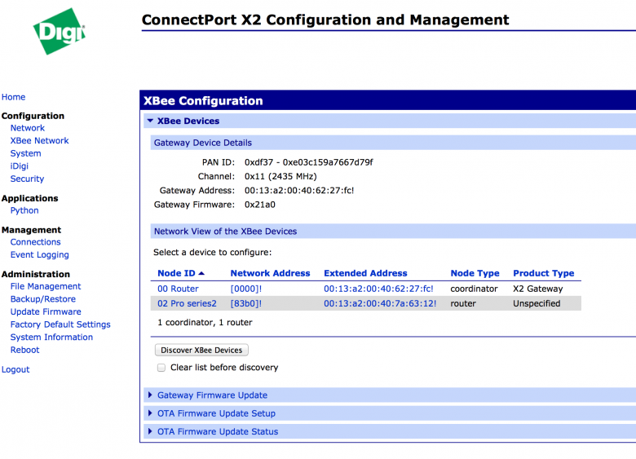Open XBee Network configuration
Screen dimensions: 636x459
click(40, 141)
